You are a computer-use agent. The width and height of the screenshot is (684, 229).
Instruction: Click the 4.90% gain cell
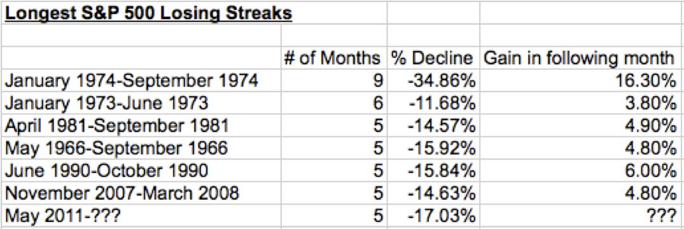580,126
